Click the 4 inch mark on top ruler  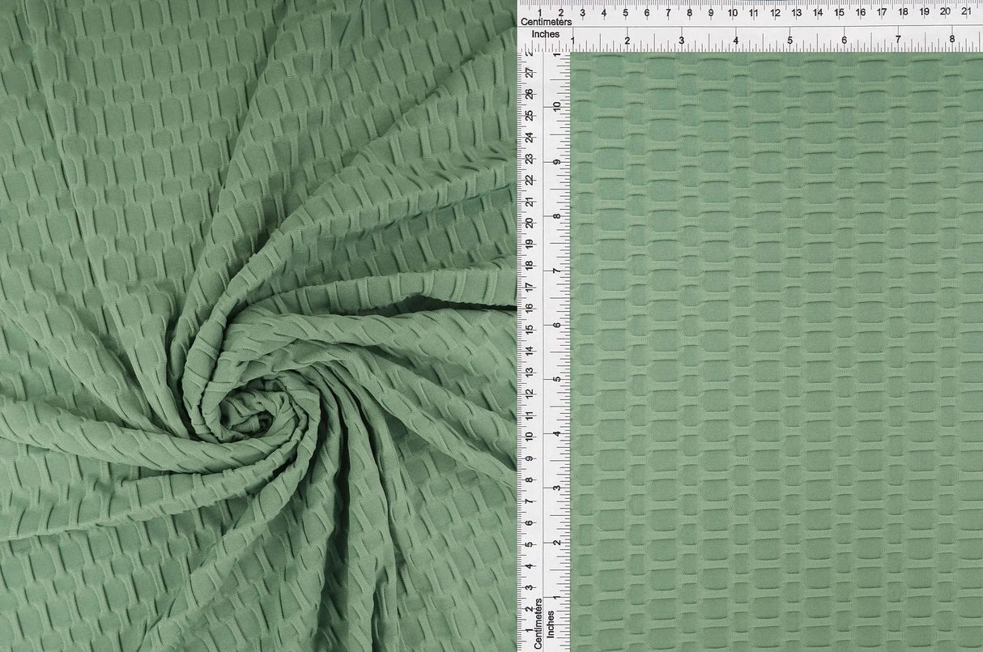click(735, 40)
